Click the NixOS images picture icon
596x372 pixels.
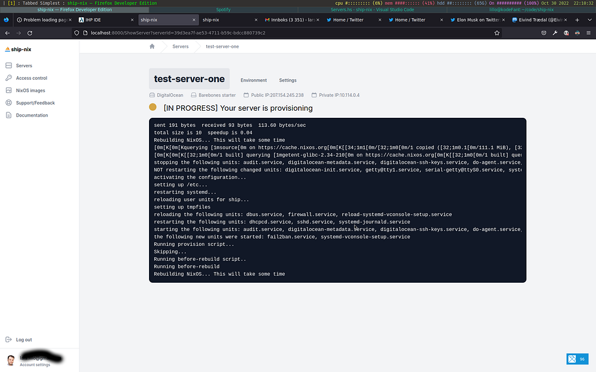tap(9, 90)
